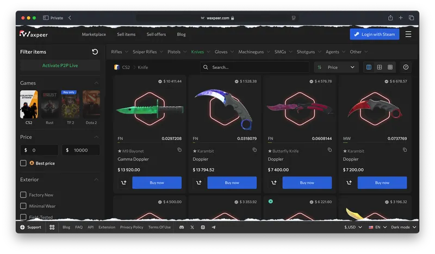The height and width of the screenshot is (254, 435).
Task: Open the Privacy Policy footer link
Action: (x=132, y=227)
